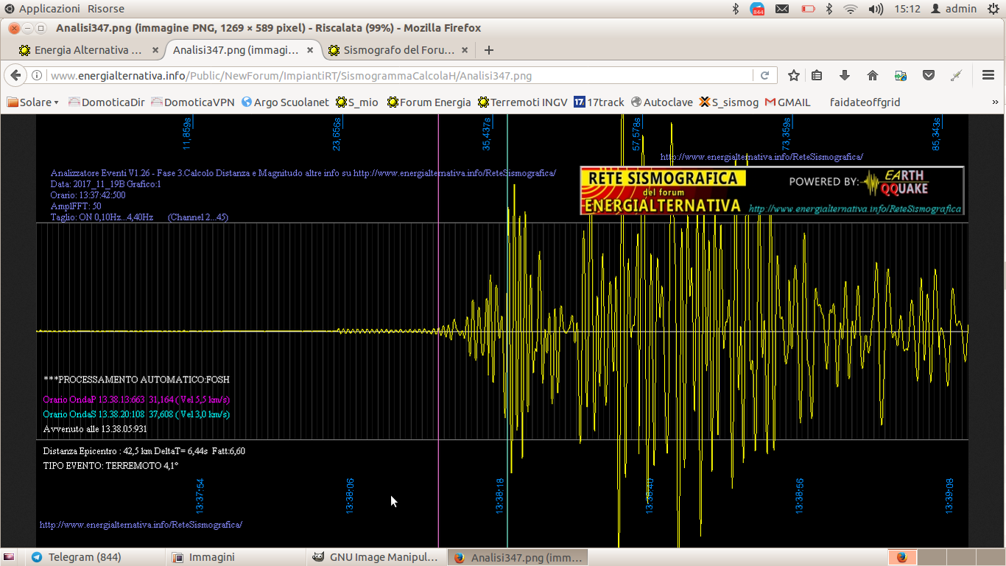Click '***PROCESSAMENTO AUTOMATICO:FOSH' text
This screenshot has height=566, width=1006.
pos(136,380)
